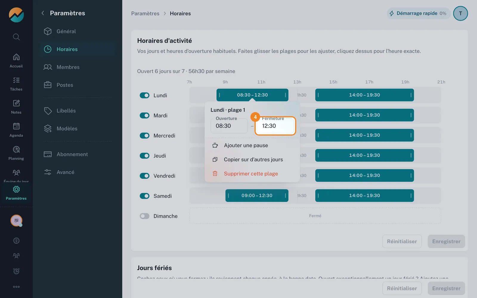Choose Supprimer cette plage
The height and width of the screenshot is (298, 477).
coord(252,174)
